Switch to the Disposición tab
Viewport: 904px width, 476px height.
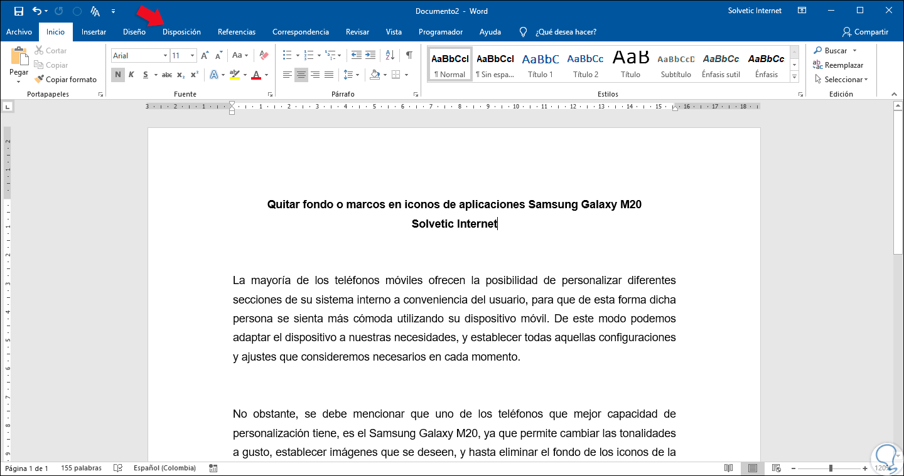tap(181, 32)
